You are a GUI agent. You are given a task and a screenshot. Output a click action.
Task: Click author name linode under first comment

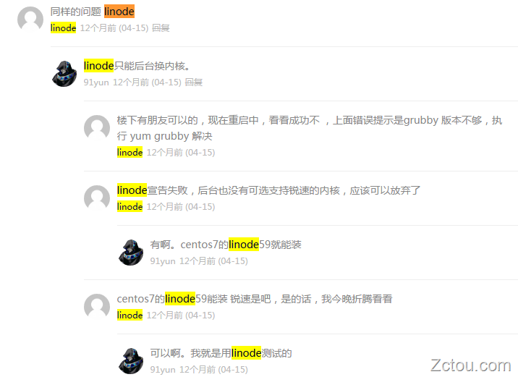63,28
